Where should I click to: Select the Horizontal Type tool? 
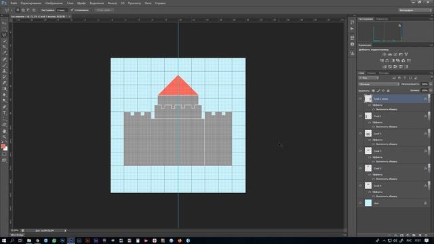pyautogui.click(x=4, y=113)
